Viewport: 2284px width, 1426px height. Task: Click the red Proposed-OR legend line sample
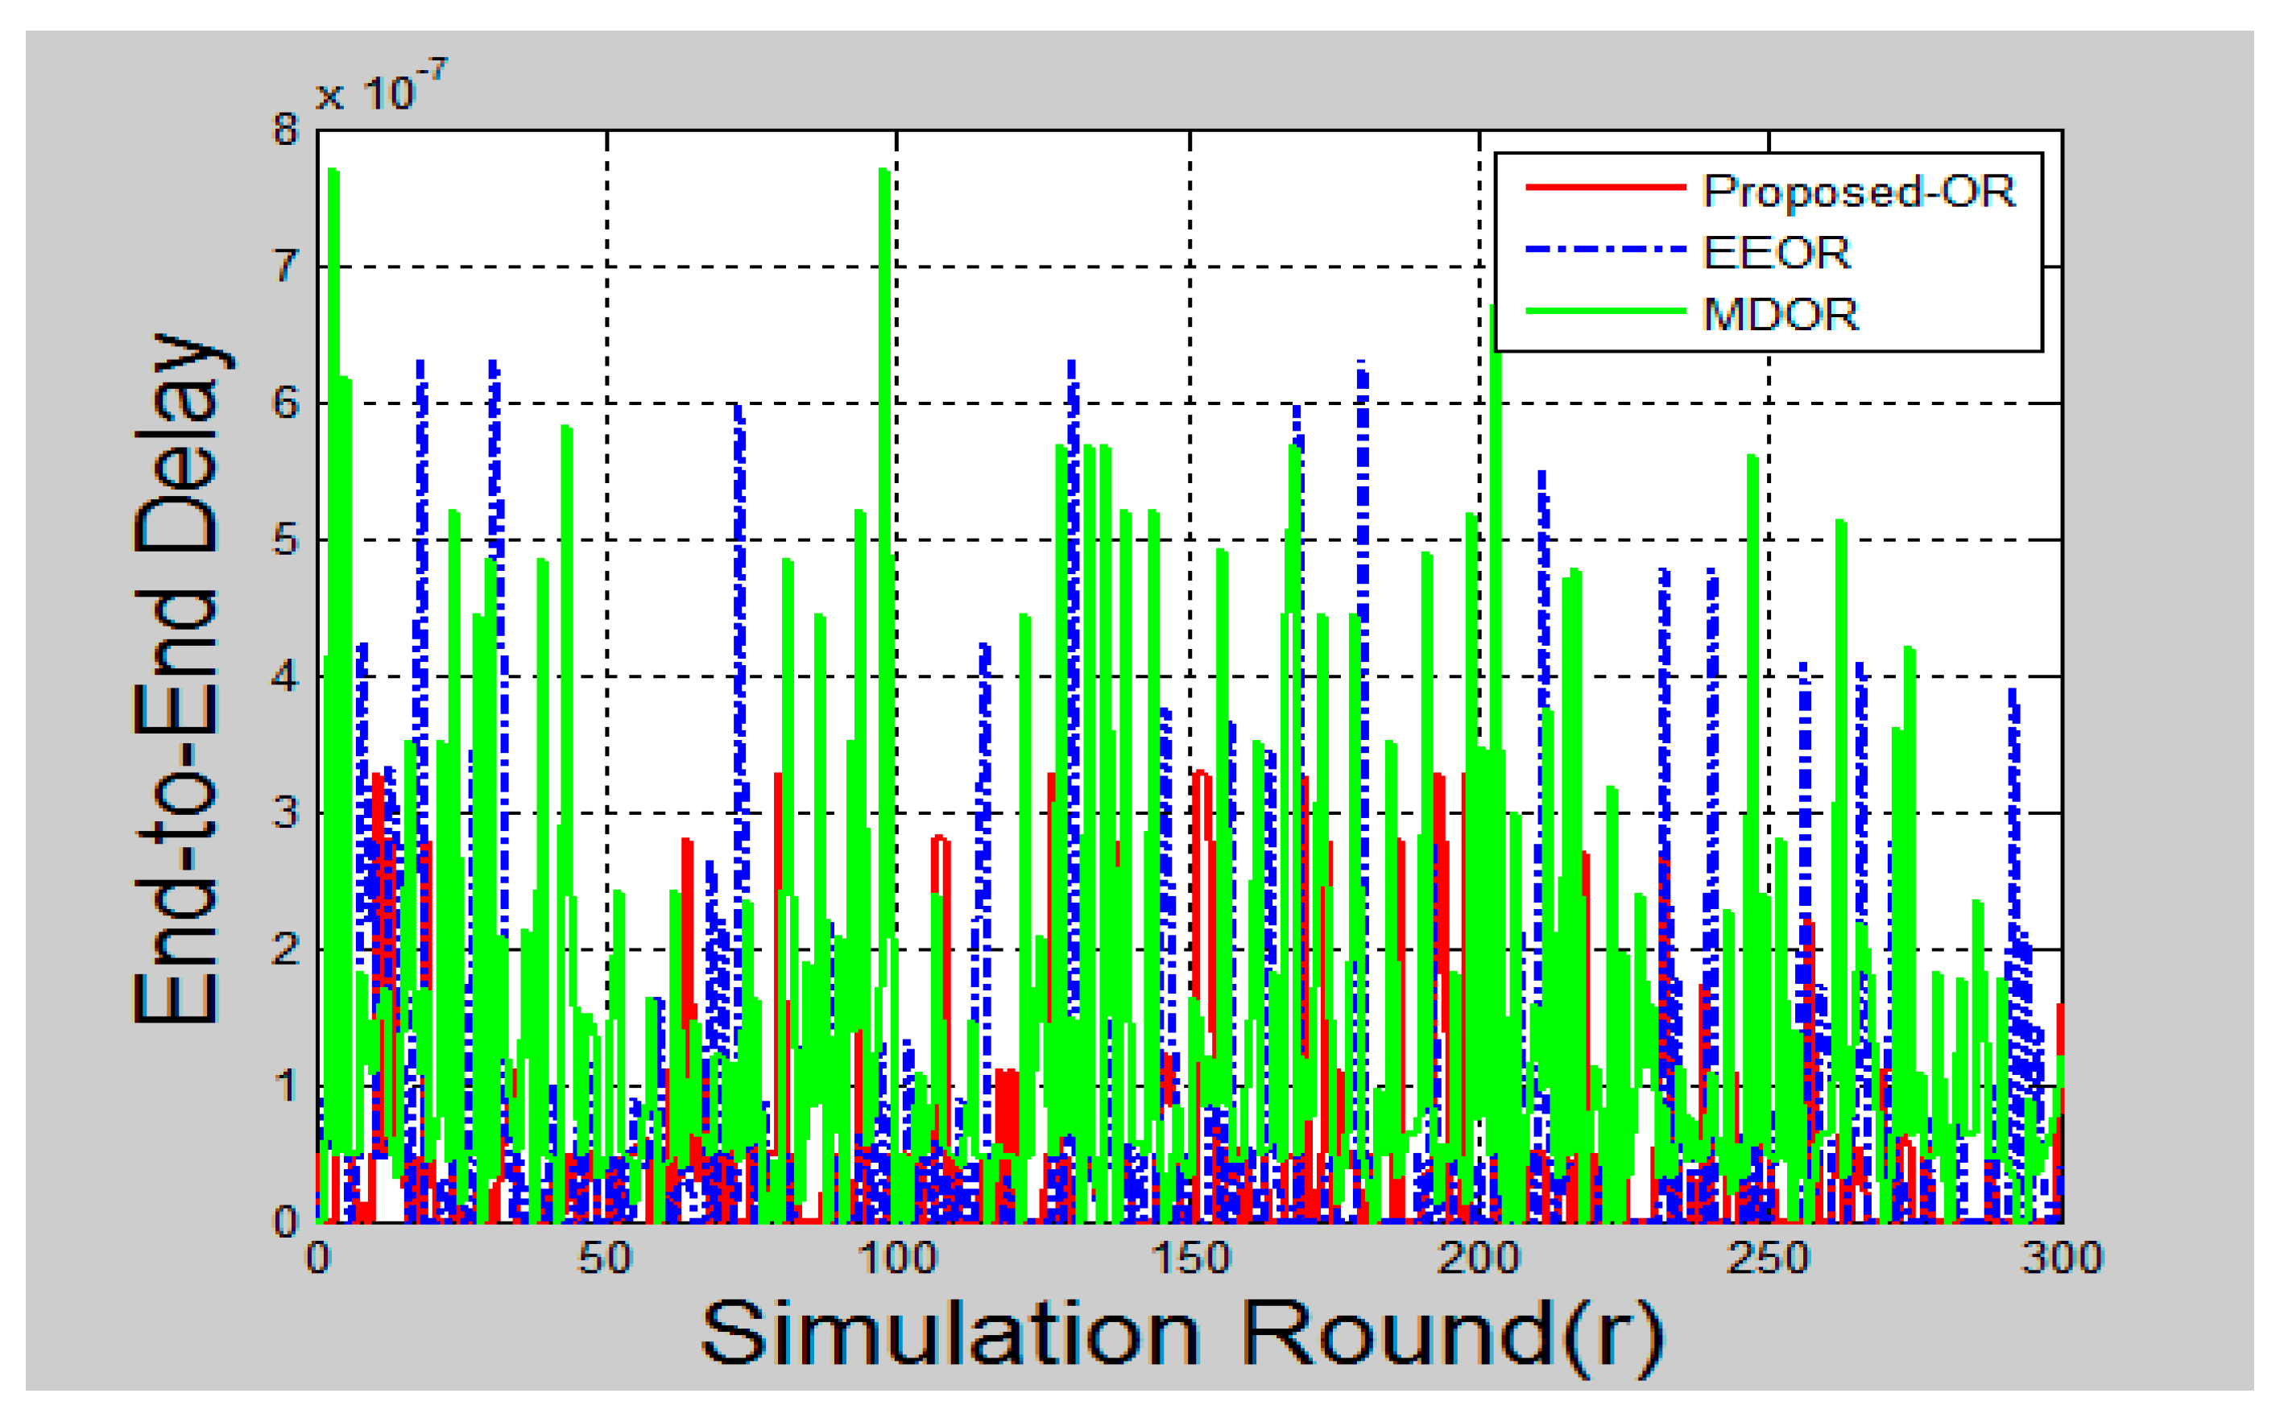click(x=1605, y=188)
